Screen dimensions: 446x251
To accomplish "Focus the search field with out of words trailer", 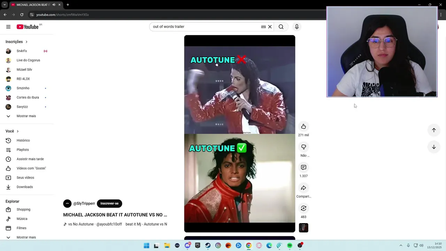I will tap(206, 27).
